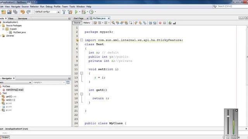Close the MyClass.java editor tab
The height and width of the screenshot is (139, 248).
click(x=108, y=19)
